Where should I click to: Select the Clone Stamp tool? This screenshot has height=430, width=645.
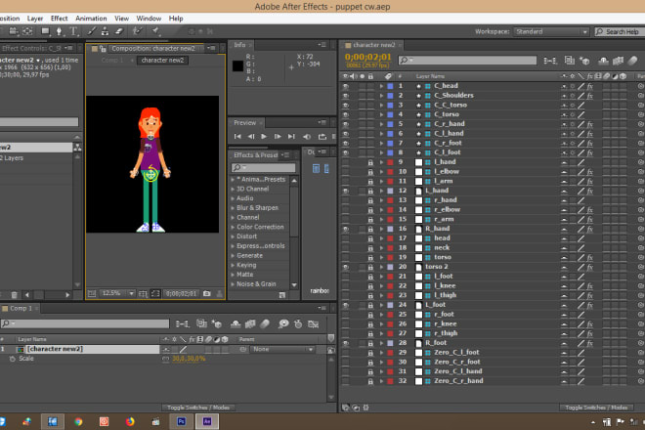click(106, 31)
